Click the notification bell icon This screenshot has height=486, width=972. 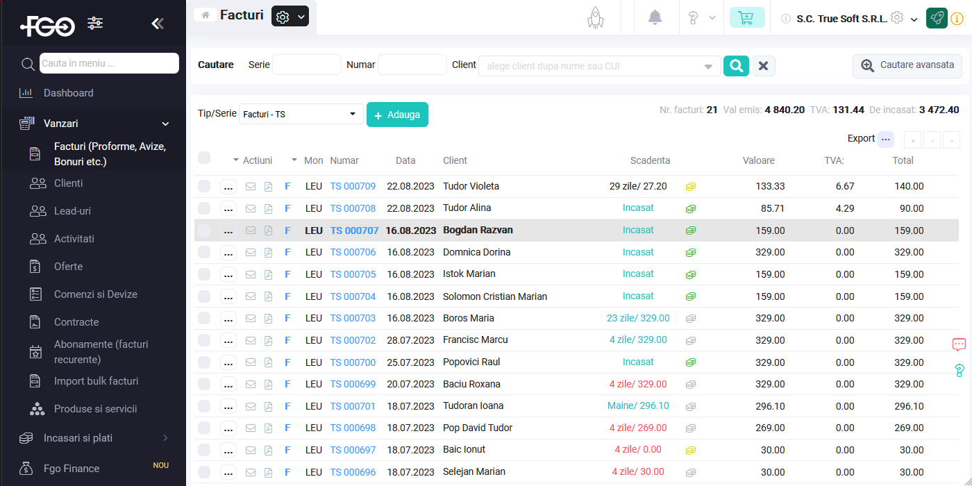coord(655,18)
